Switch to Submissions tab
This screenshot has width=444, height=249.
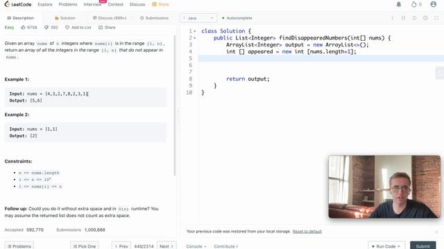point(154,18)
